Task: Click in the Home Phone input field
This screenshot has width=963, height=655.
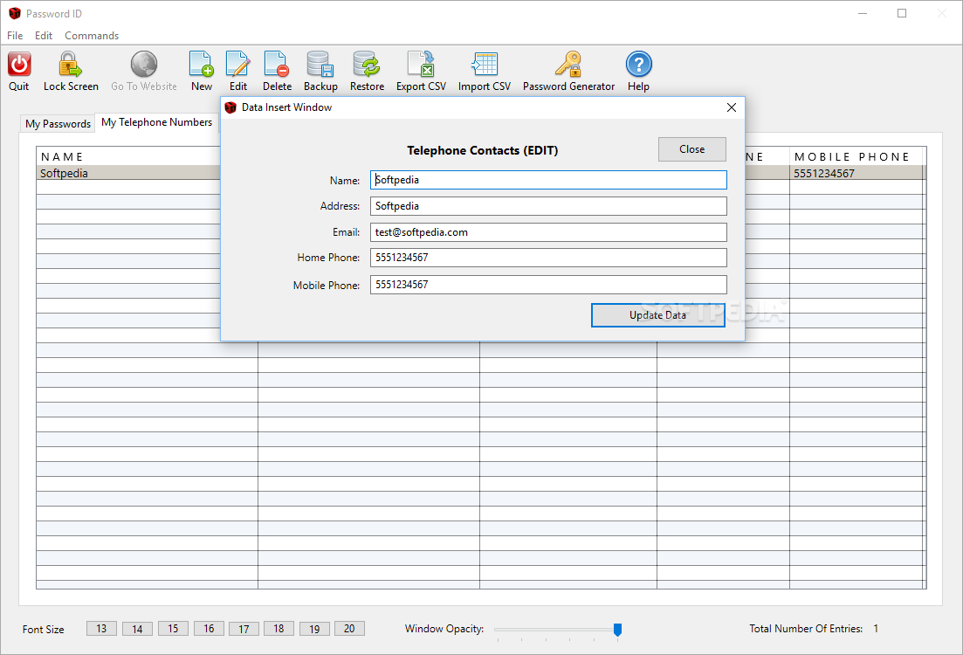Action: [x=548, y=258]
